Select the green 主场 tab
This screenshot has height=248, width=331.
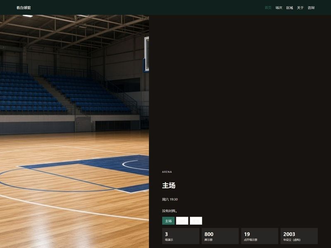point(168,221)
